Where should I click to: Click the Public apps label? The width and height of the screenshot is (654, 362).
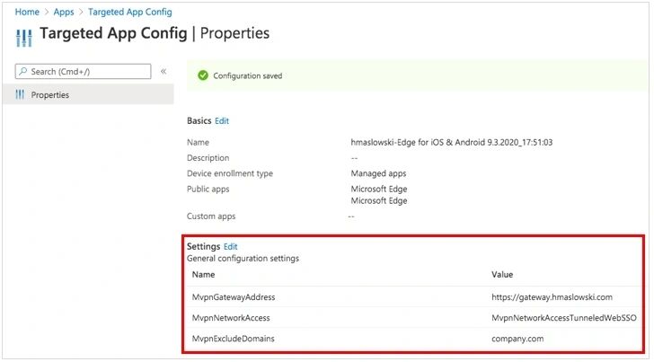pyautogui.click(x=208, y=189)
